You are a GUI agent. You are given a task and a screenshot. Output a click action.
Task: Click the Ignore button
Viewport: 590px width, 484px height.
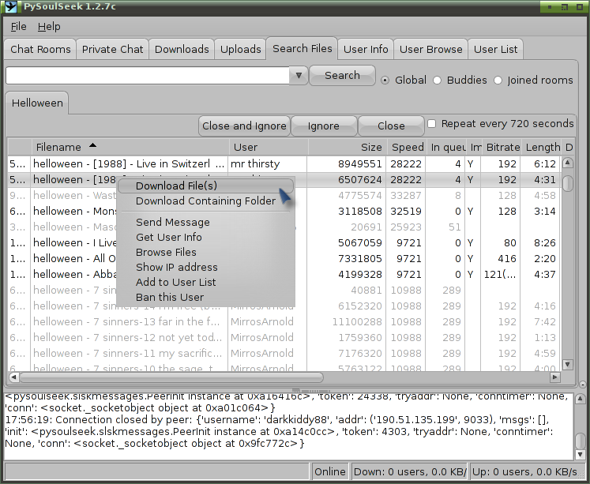[x=324, y=126]
